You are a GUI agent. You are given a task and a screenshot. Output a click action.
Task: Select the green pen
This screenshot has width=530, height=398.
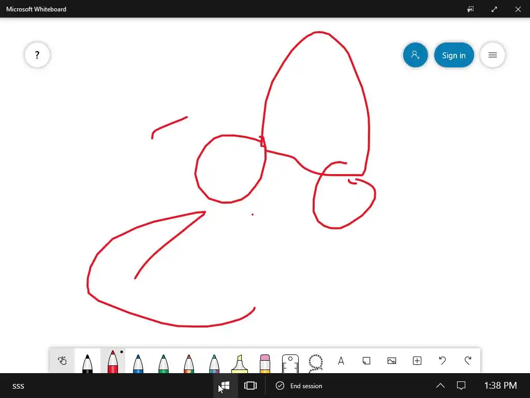[164, 363]
